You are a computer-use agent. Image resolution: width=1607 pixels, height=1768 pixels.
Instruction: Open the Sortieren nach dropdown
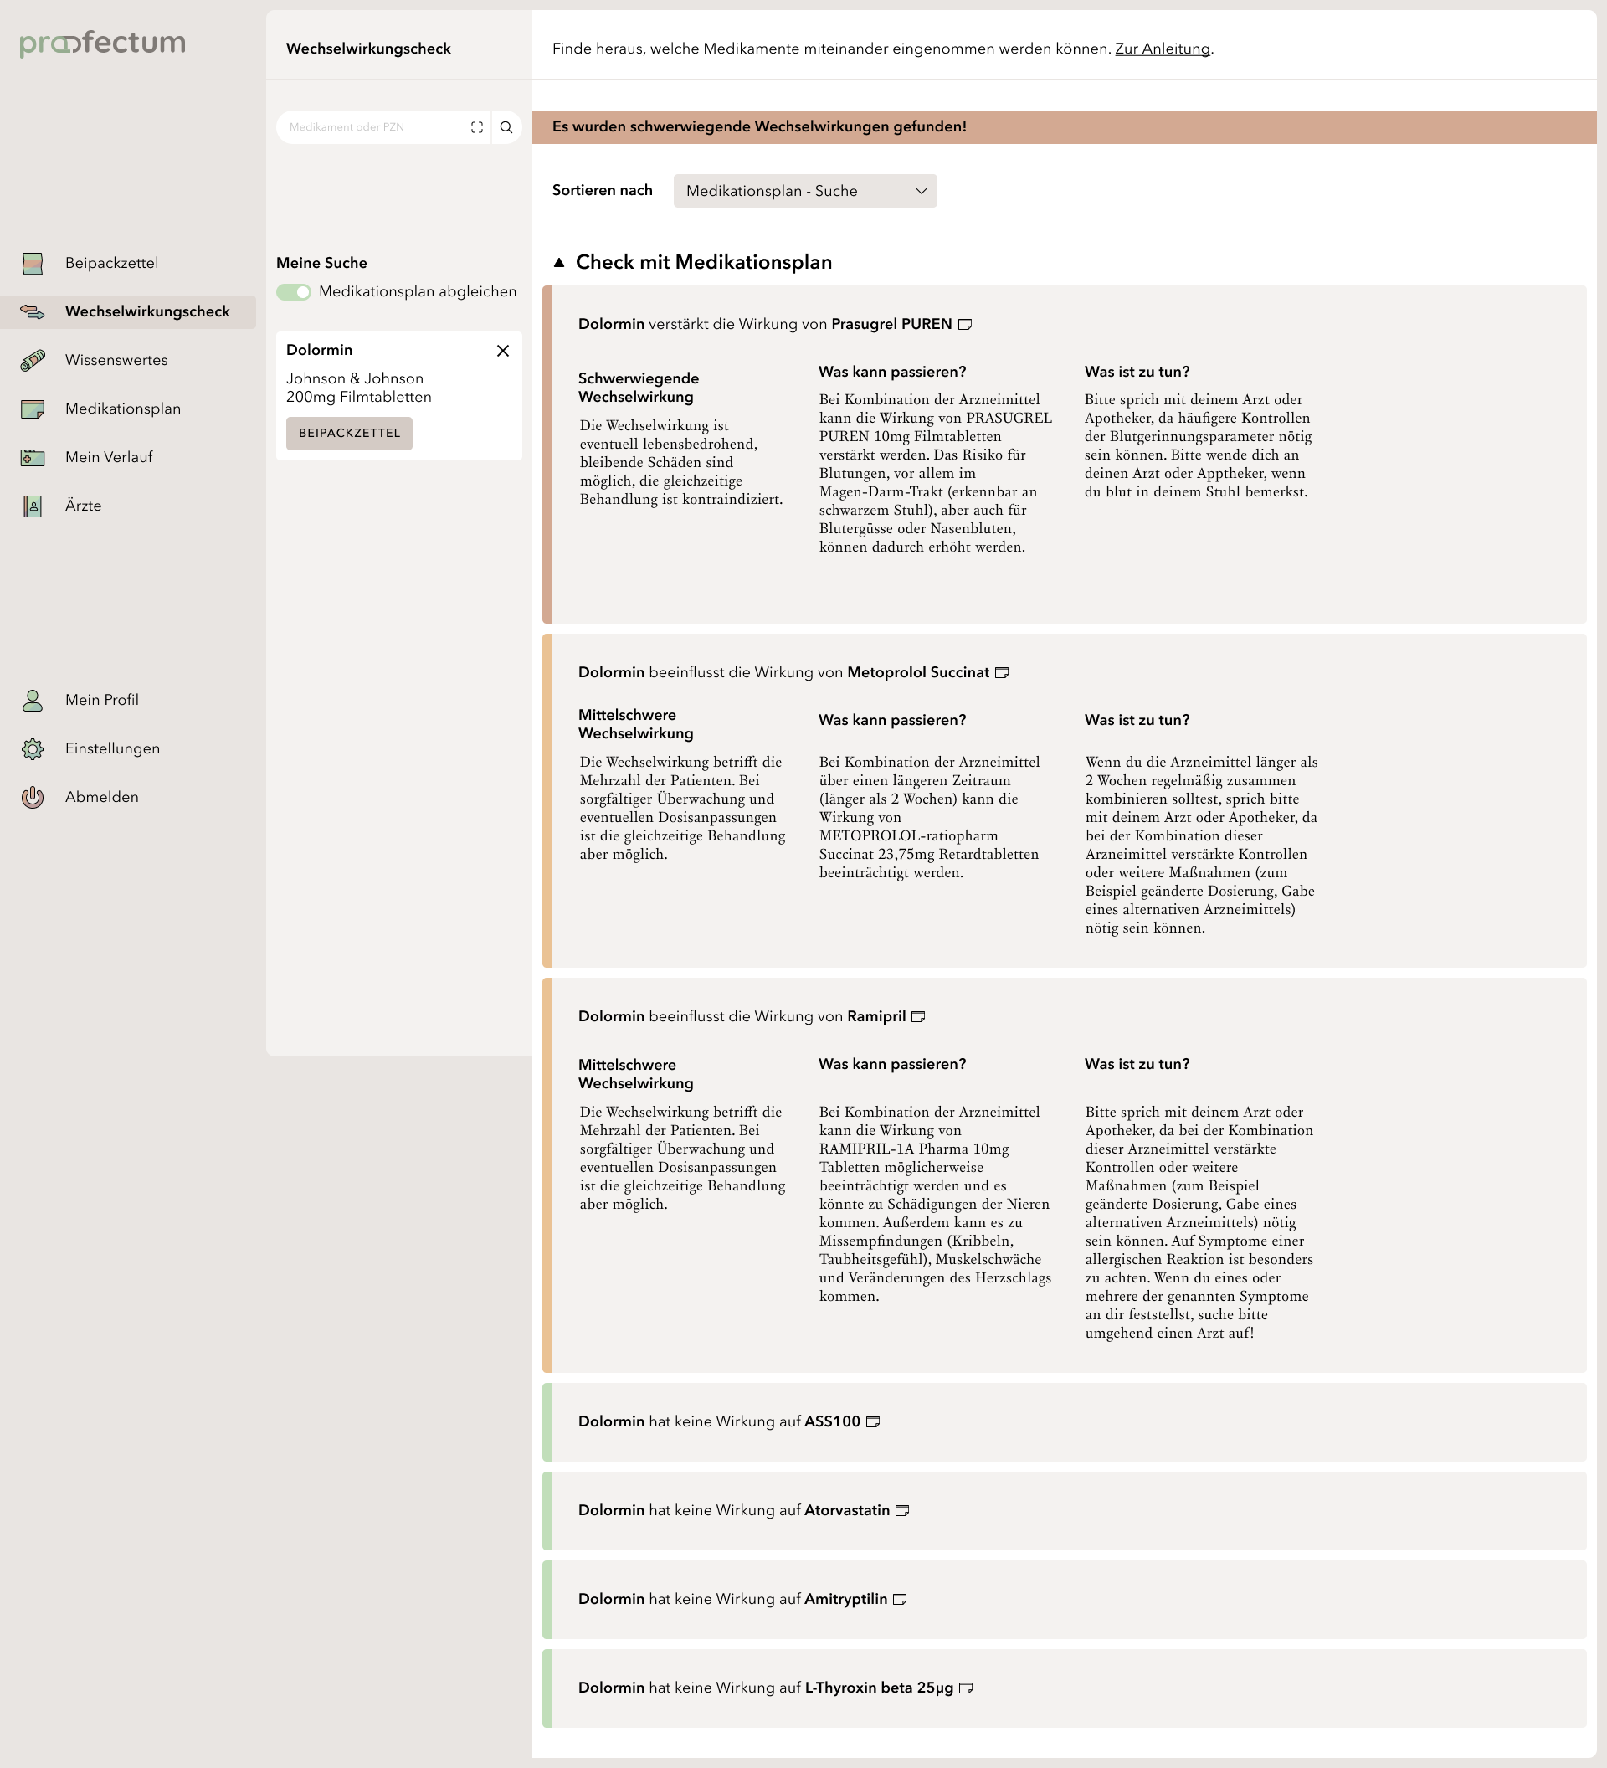click(804, 191)
